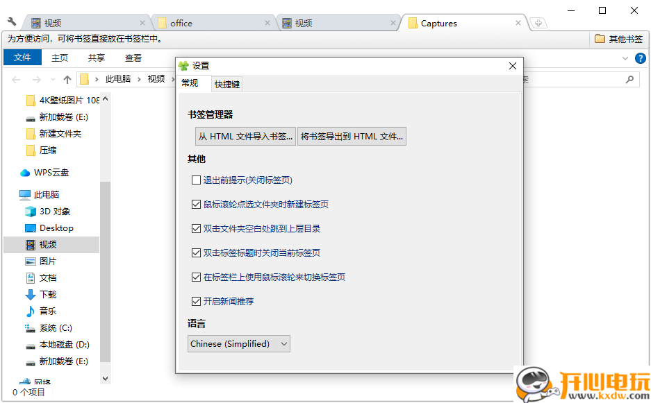Open the 查看 ribbon tab
651x403 pixels.
133,58
